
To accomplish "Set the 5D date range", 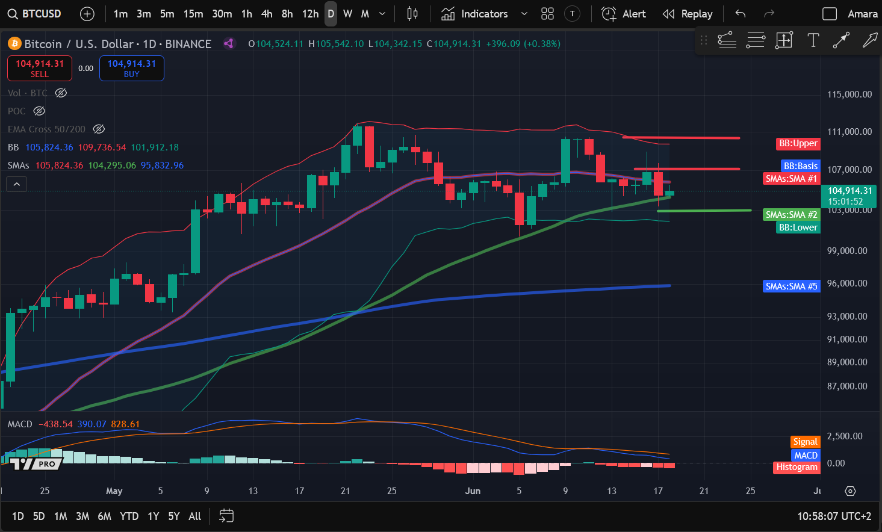I will [39, 516].
